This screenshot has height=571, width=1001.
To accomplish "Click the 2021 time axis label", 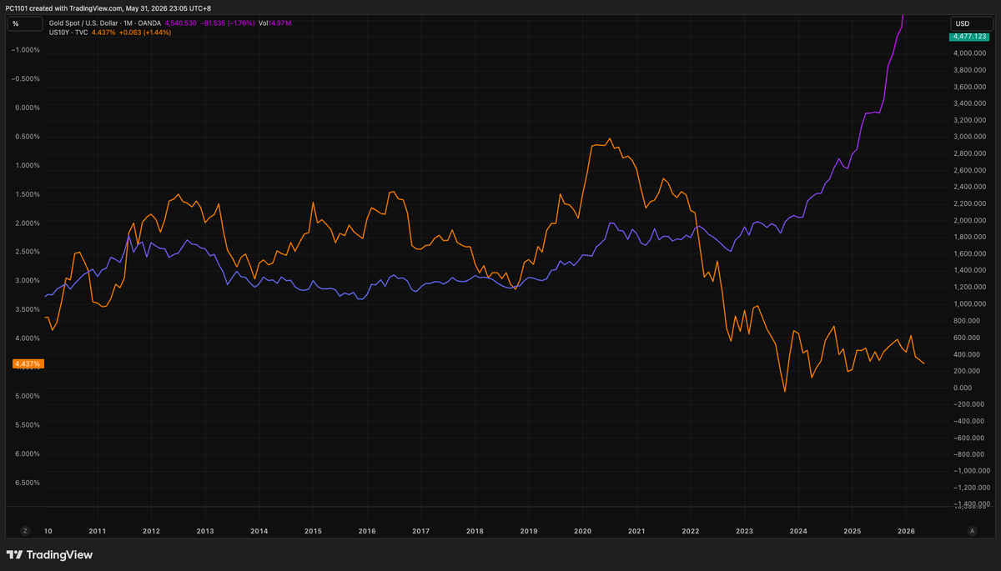I will (x=636, y=530).
